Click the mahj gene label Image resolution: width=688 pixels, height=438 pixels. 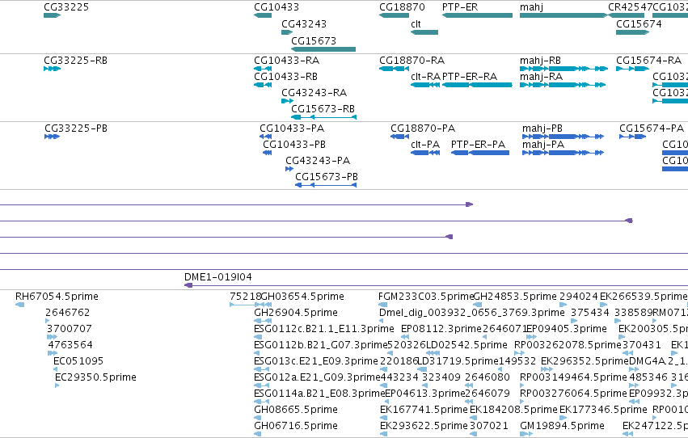point(531,7)
